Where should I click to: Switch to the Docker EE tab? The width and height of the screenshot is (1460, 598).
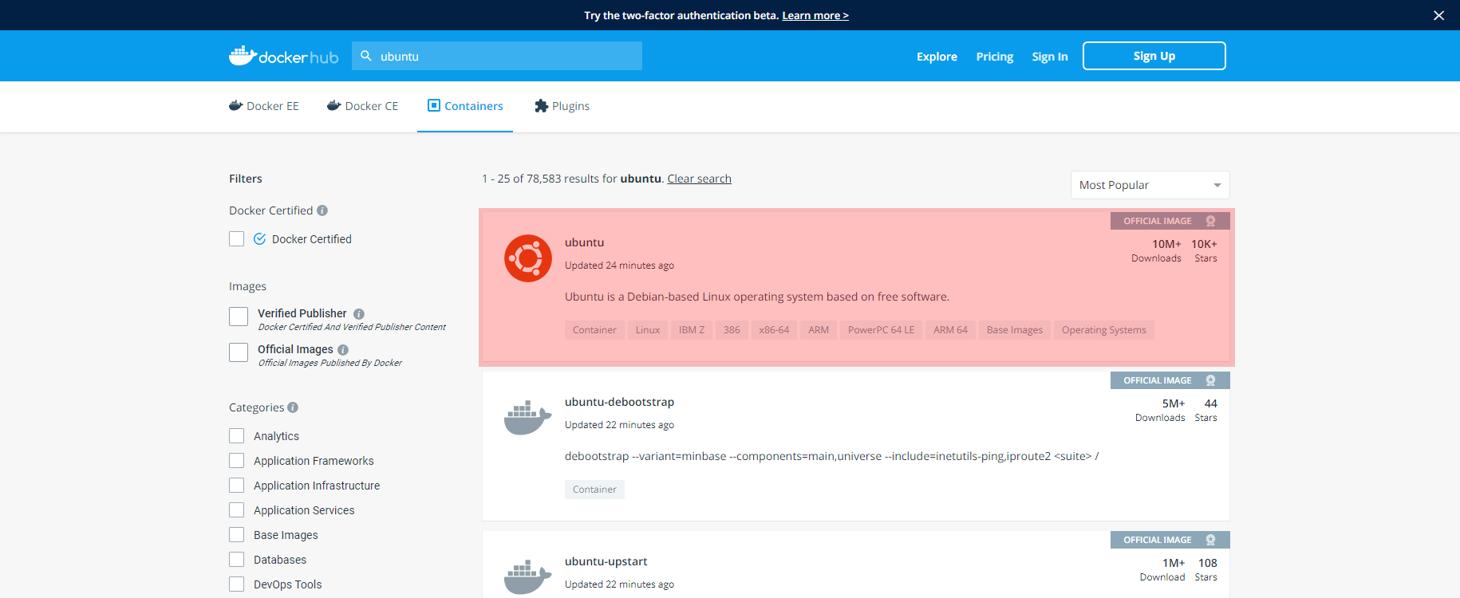264,106
